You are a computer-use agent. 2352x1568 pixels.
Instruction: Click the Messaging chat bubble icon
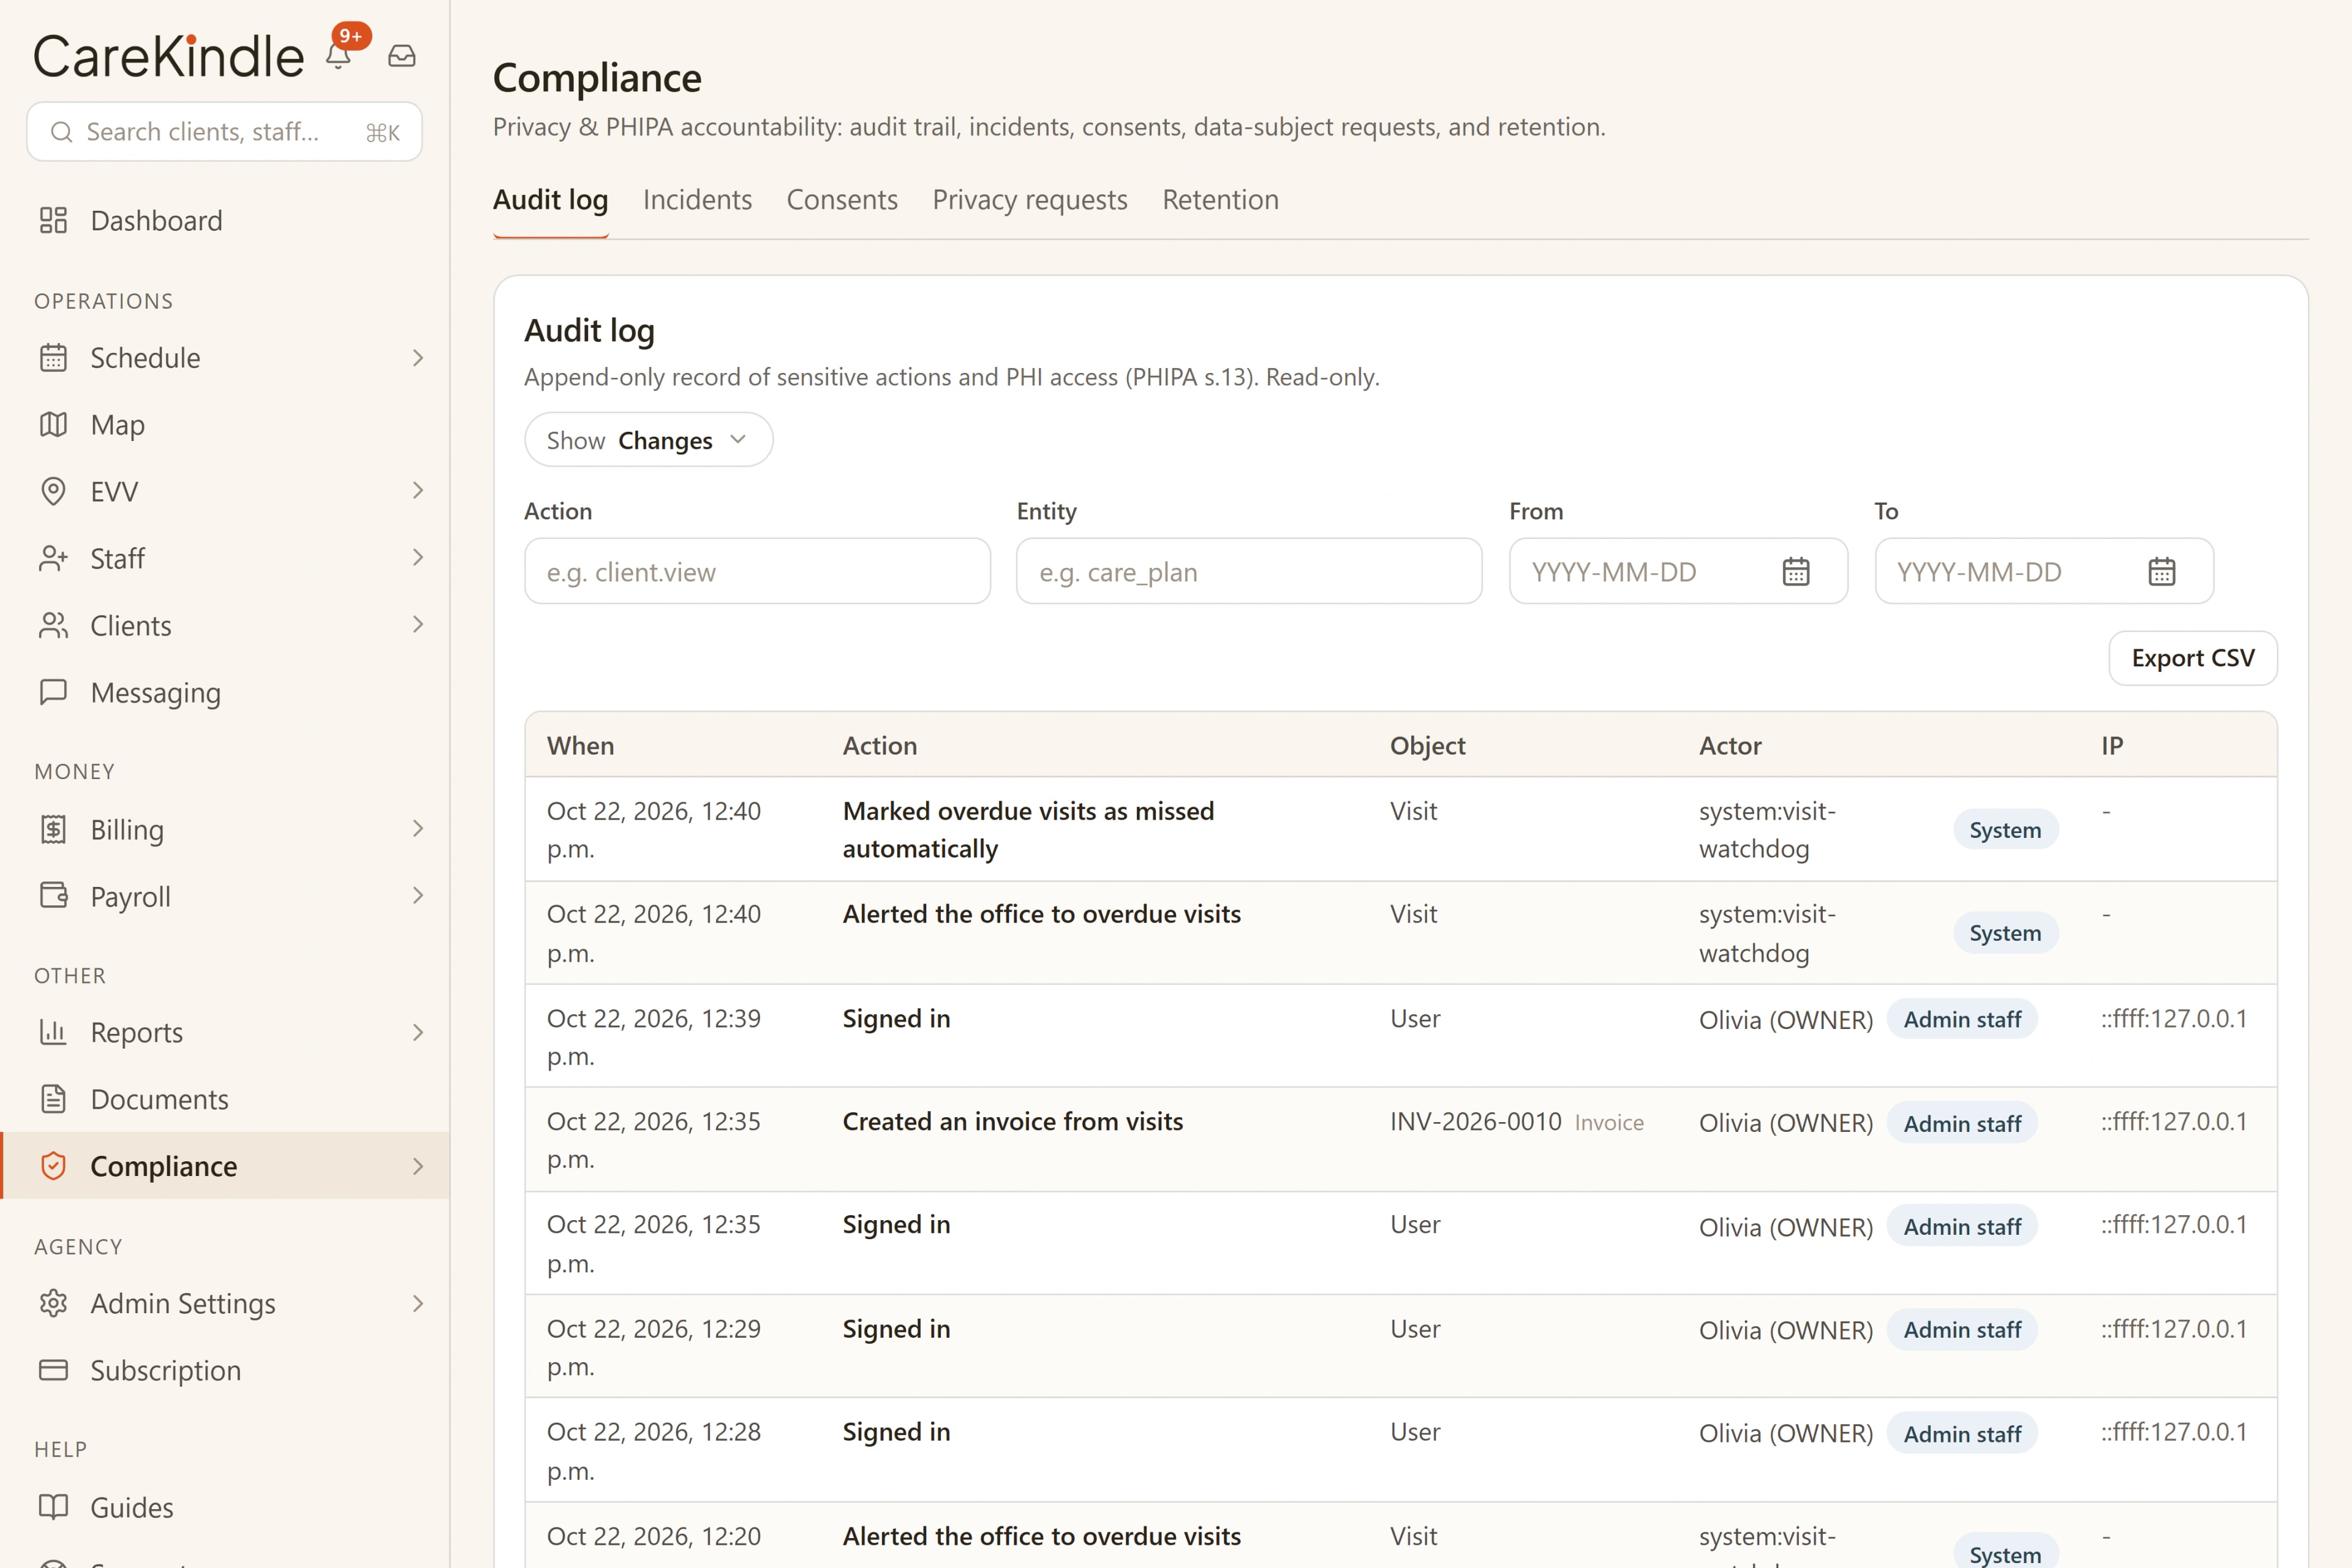click(x=53, y=692)
